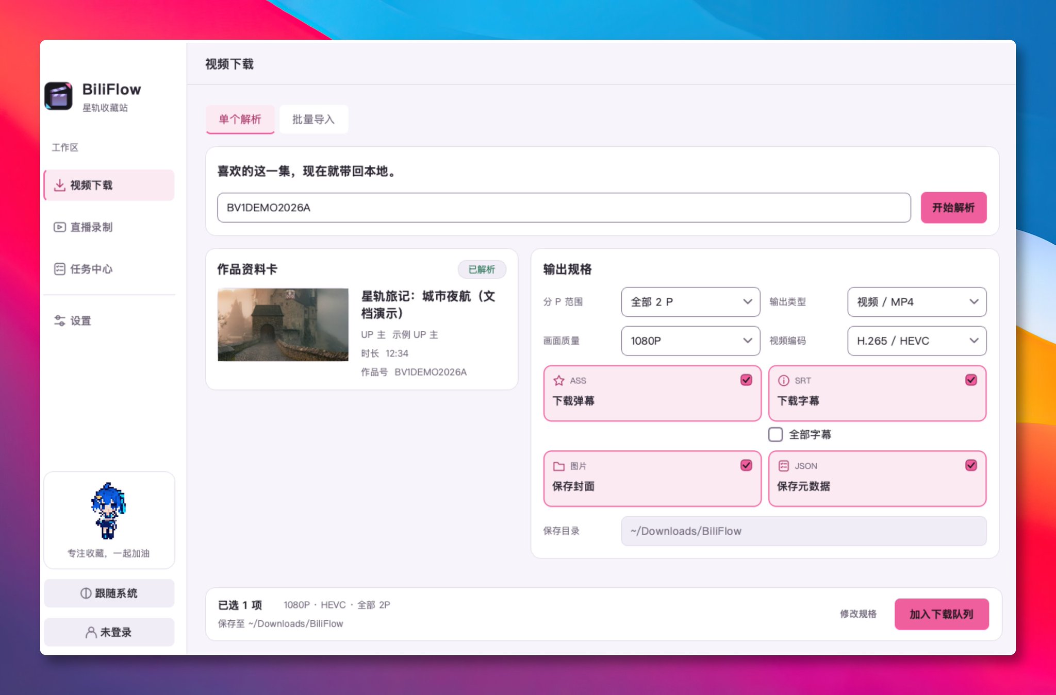1056x695 pixels.
Task: Open the 视频编码 H.265 / HEVC dropdown
Action: point(917,341)
